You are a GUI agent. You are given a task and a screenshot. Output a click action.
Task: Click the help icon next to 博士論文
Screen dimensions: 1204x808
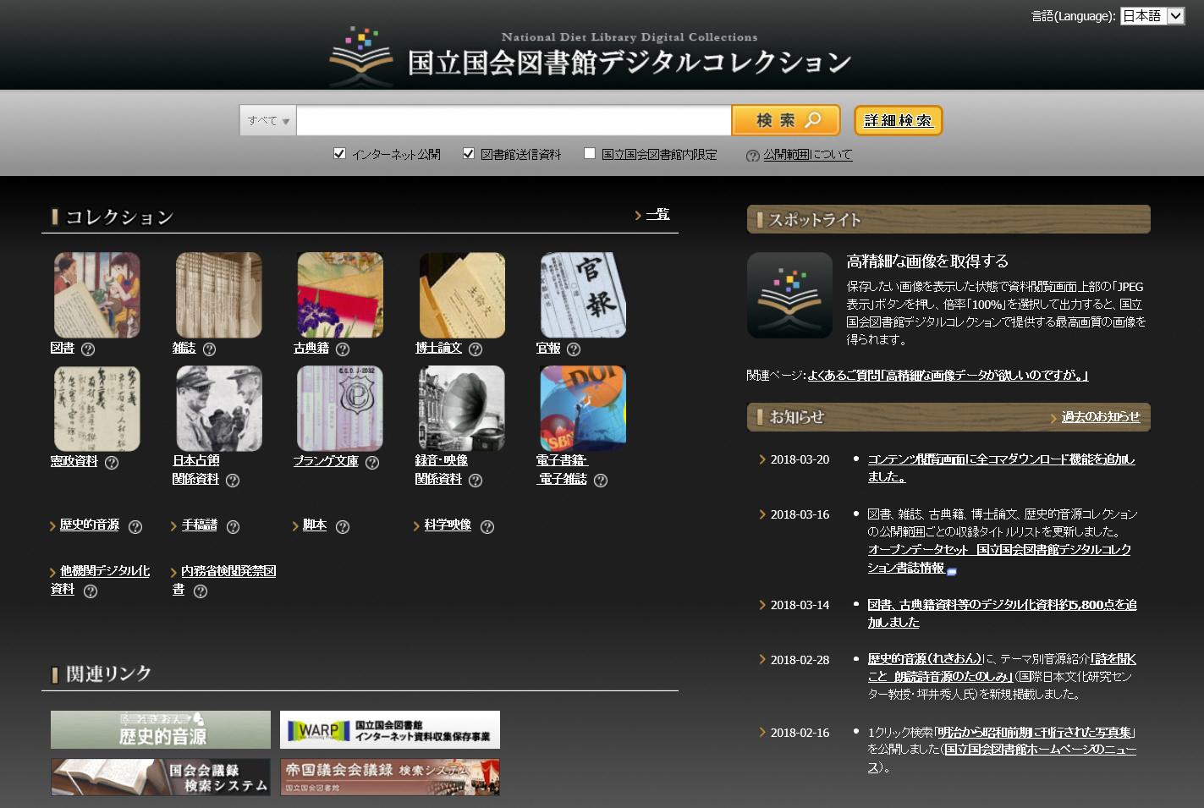pyautogui.click(x=476, y=349)
